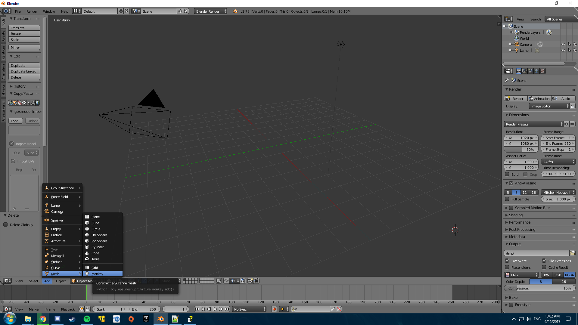Screen dimensions: 578x325
Task: Click the play animation button
Action: pos(215,309)
